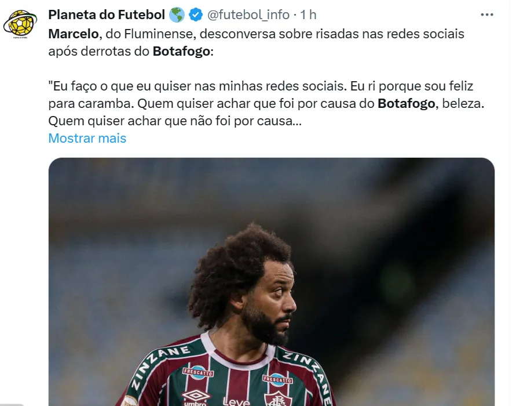Open the Planeta do Futebol display name link

107,15
